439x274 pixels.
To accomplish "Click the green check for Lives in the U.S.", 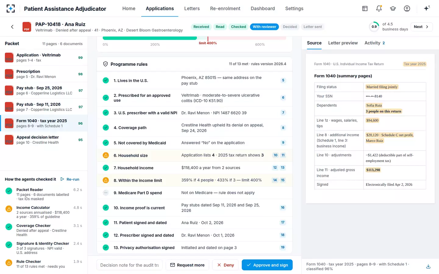I will click(x=106, y=80).
